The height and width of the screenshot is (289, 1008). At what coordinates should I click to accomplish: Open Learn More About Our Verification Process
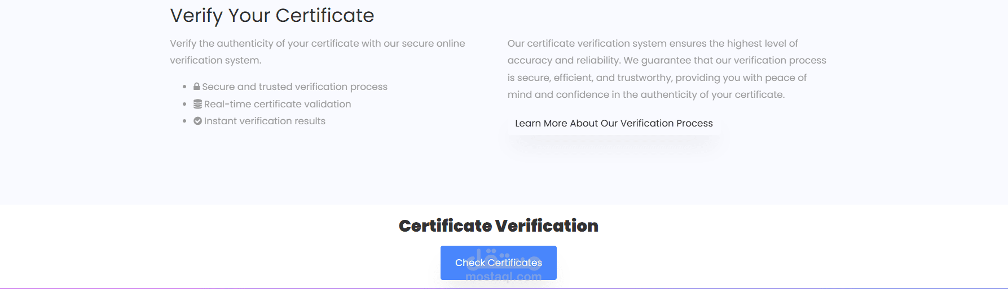coord(614,123)
